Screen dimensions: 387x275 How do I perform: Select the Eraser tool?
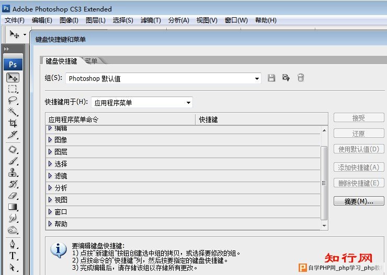tap(13, 196)
